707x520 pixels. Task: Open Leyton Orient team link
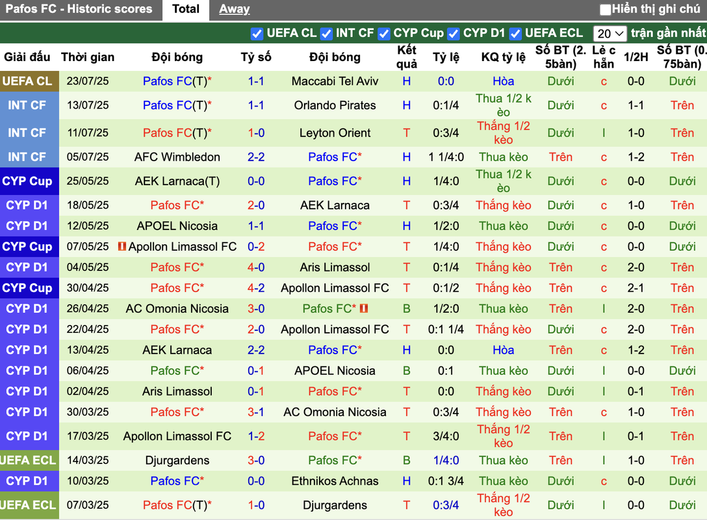[335, 133]
